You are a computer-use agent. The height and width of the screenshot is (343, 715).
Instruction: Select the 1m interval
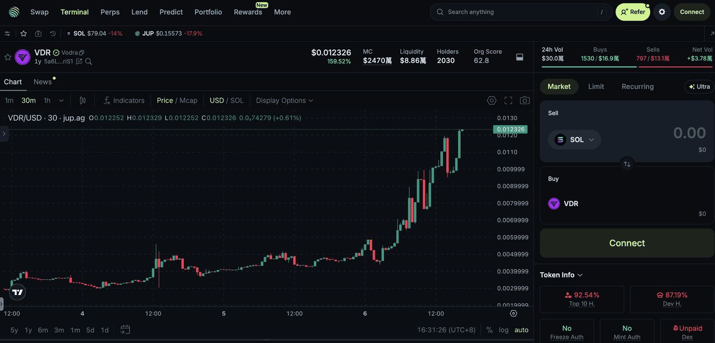[9, 101]
